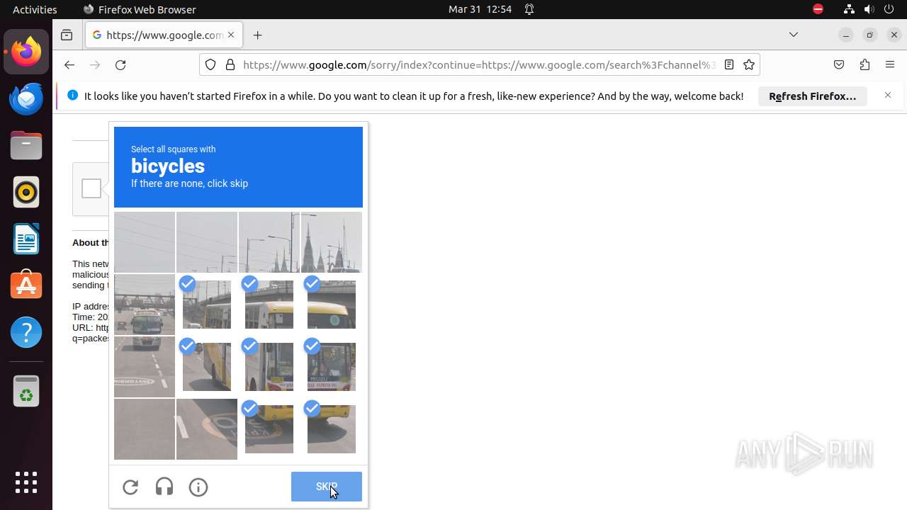Open the volume icon in the top bar
Viewport: 907px width, 510px height.
(x=869, y=9)
